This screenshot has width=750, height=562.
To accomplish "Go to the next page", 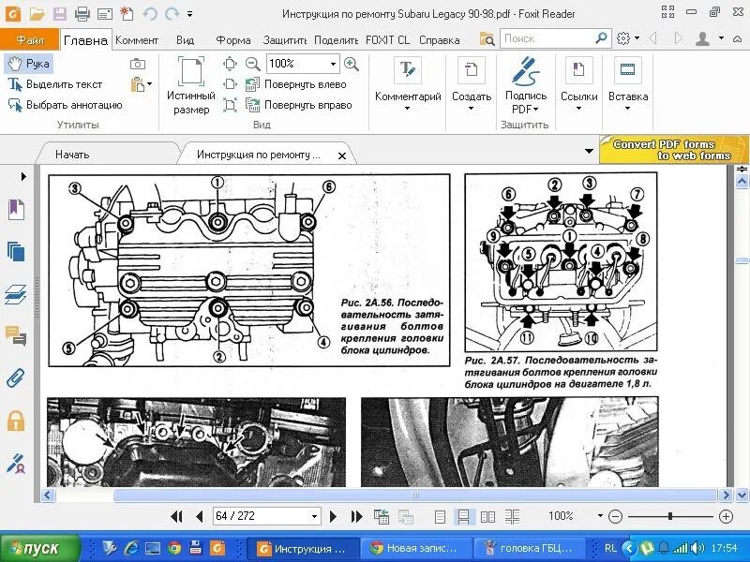I will click(333, 517).
